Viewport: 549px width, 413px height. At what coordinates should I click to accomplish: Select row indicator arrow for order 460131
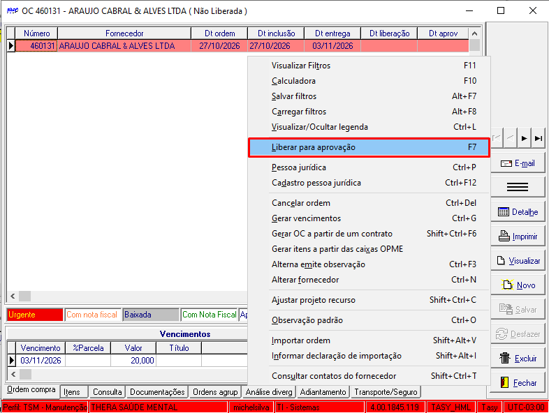point(11,46)
